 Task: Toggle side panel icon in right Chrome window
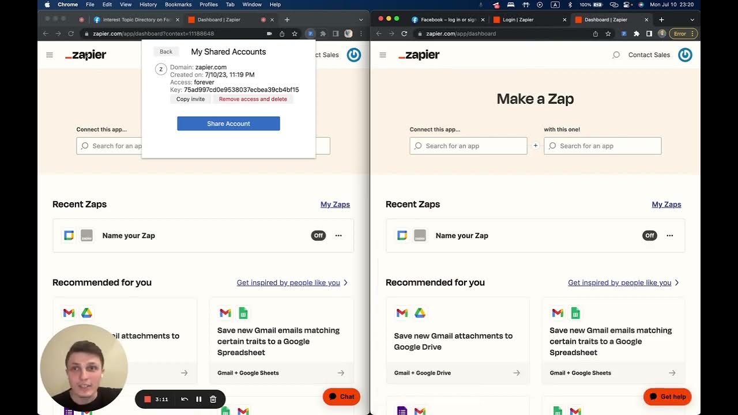click(x=649, y=33)
